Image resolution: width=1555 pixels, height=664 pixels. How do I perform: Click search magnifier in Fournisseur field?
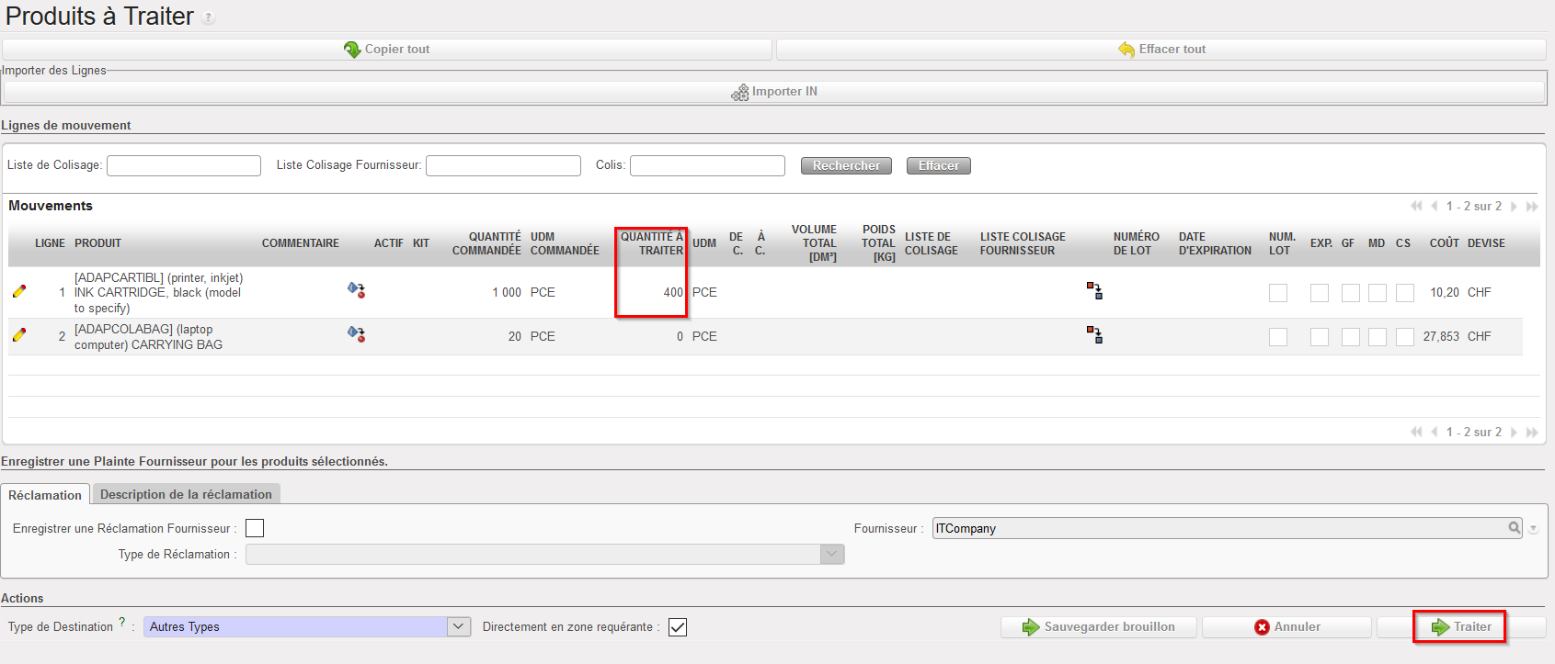coord(1514,528)
